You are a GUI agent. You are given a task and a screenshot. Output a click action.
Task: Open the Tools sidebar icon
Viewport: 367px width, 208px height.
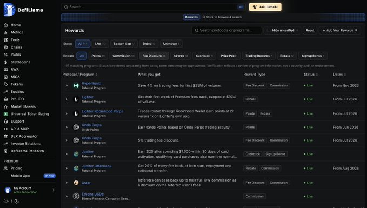click(6, 40)
